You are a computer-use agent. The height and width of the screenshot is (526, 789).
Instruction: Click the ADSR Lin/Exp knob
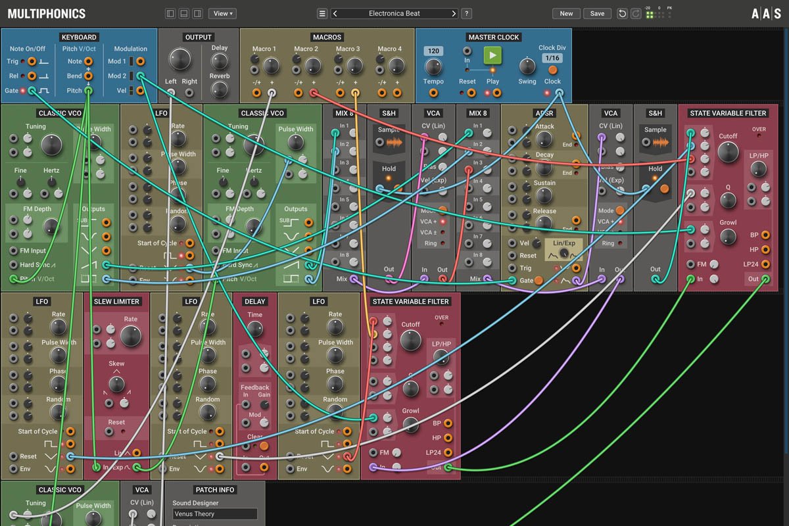tap(565, 252)
